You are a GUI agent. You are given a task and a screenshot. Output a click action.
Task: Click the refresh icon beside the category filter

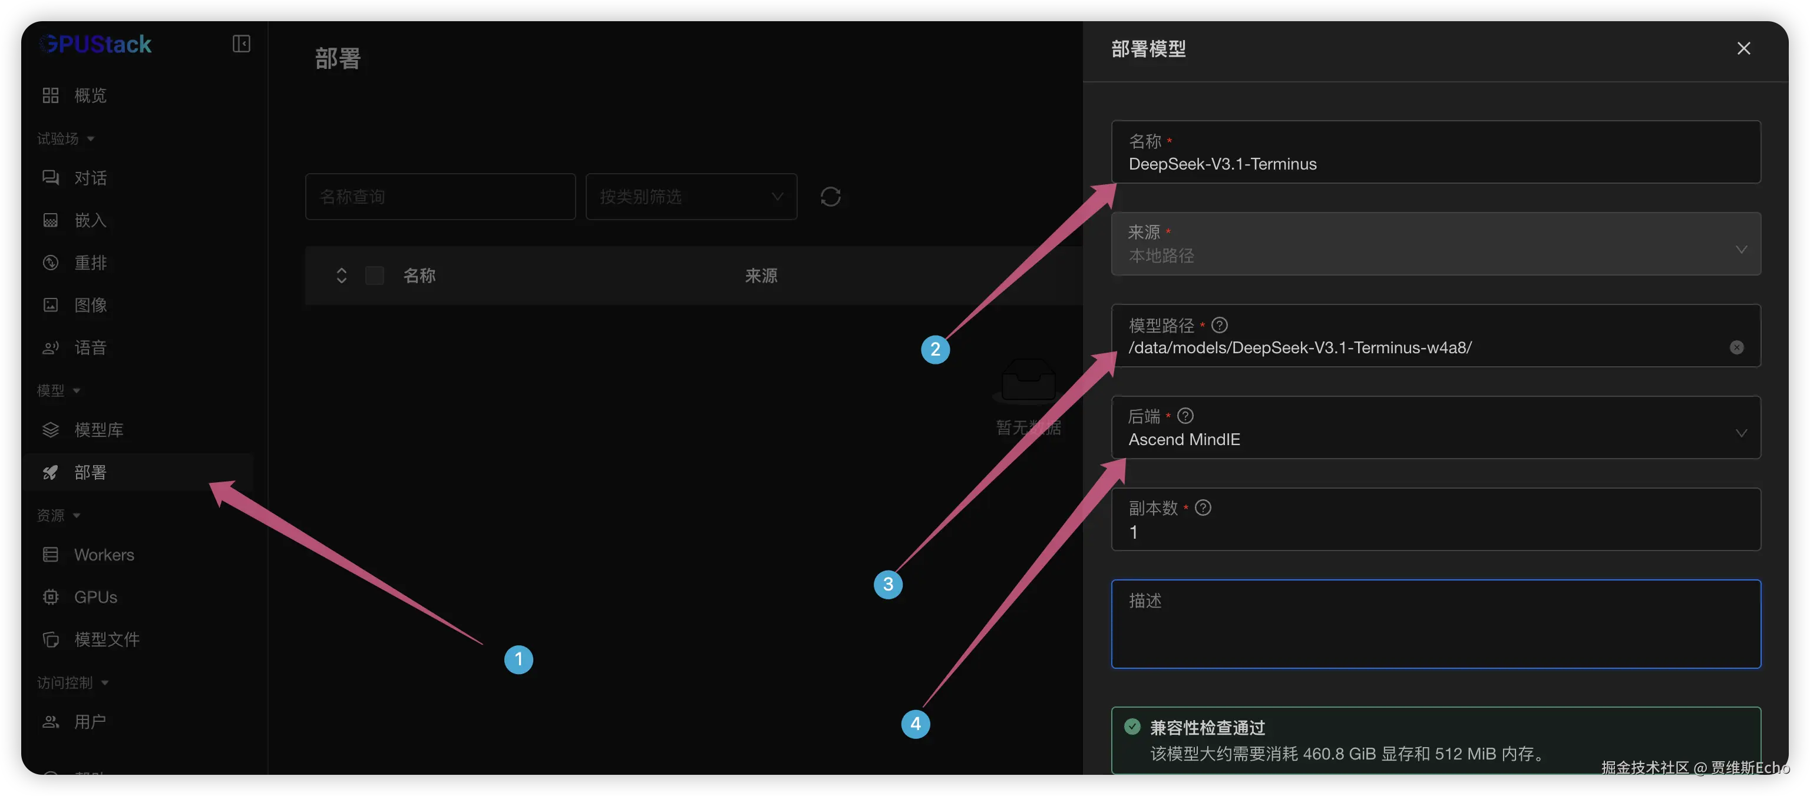tap(830, 197)
